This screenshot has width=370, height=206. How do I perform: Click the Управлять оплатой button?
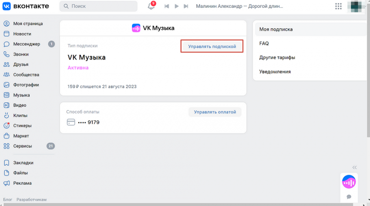(x=215, y=112)
